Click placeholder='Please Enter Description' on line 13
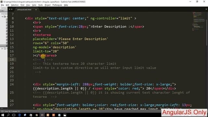The width and height of the screenshot is (208, 117). click(71, 39)
